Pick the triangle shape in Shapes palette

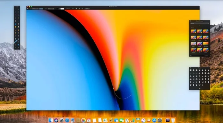pyautogui.click(x=199, y=70)
